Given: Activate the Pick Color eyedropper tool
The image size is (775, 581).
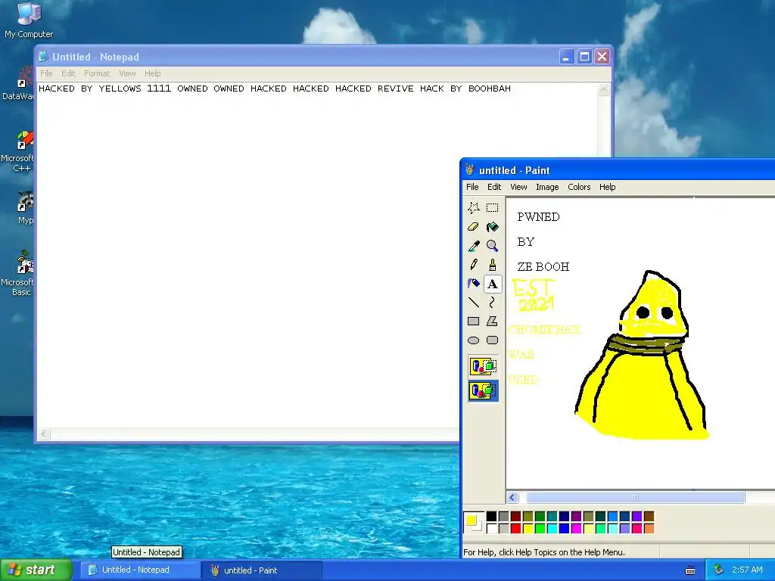Looking at the screenshot, I should 474,246.
